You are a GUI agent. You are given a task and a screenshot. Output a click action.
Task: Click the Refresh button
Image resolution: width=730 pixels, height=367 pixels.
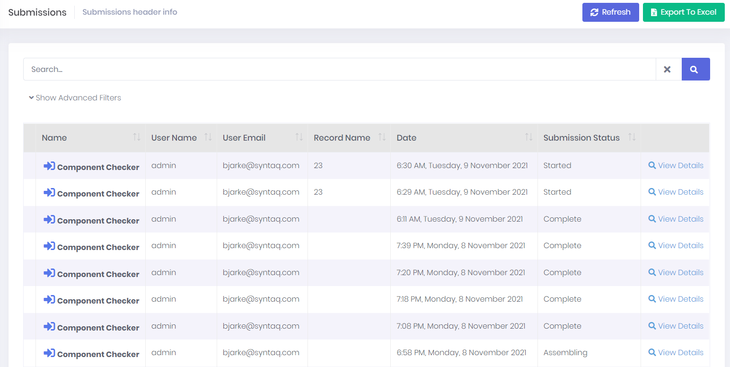[610, 12]
